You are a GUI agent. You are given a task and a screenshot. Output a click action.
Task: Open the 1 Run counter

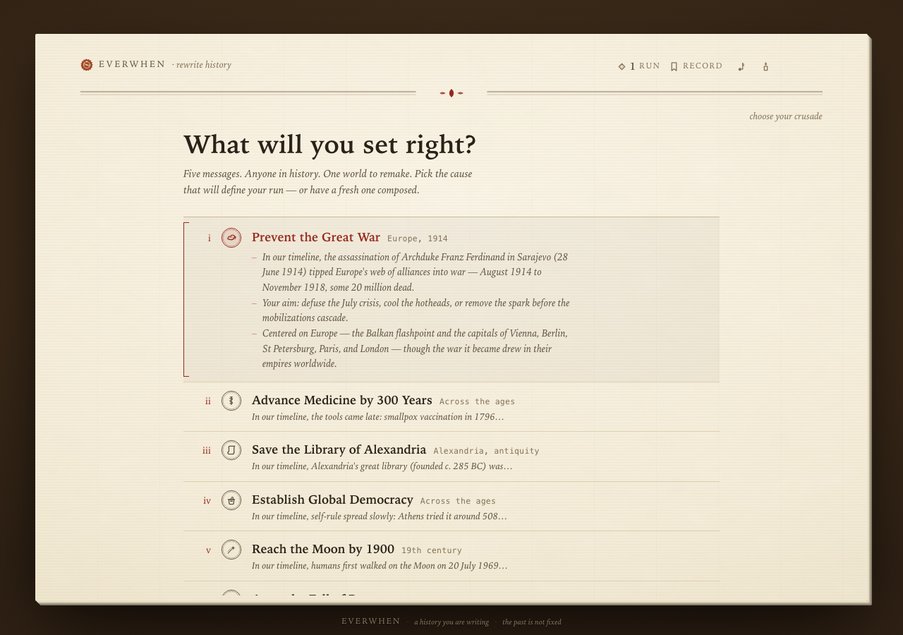(639, 66)
